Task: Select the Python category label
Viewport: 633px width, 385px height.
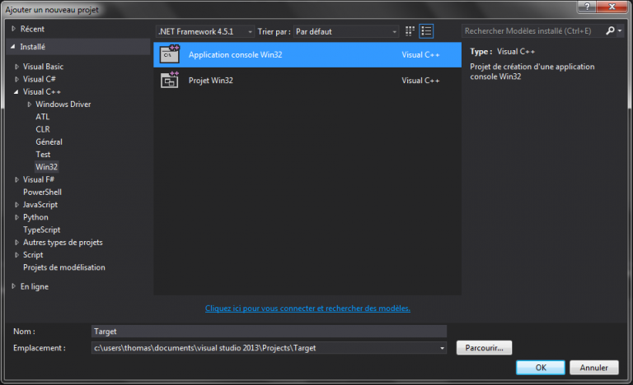Action: tap(35, 217)
